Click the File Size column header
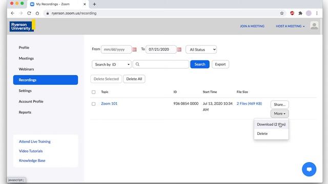Viewport: 328px width, 184px height. (x=242, y=92)
